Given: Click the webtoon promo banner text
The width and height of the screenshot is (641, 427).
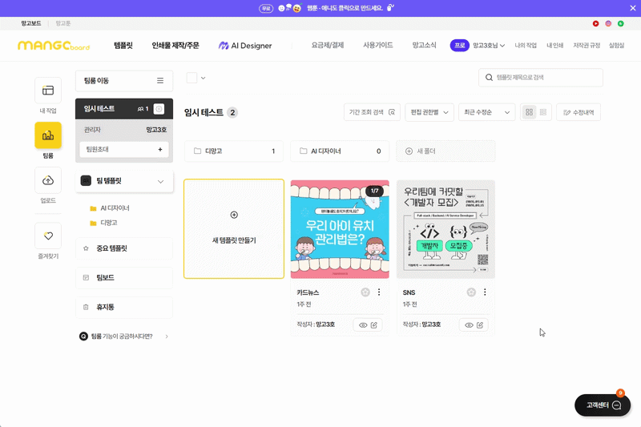Looking at the screenshot, I should coord(345,8).
